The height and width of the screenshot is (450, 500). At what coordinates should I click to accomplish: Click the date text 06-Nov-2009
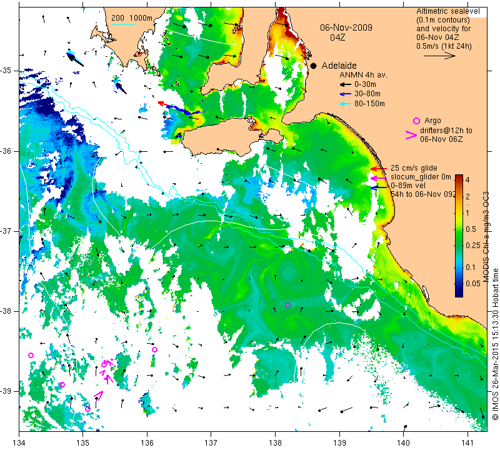click(x=346, y=27)
